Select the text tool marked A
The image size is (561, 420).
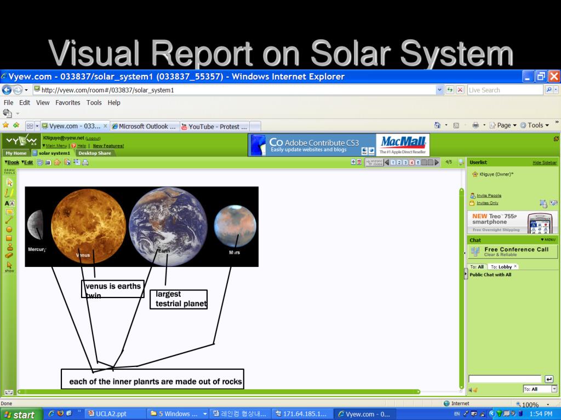tap(9, 203)
